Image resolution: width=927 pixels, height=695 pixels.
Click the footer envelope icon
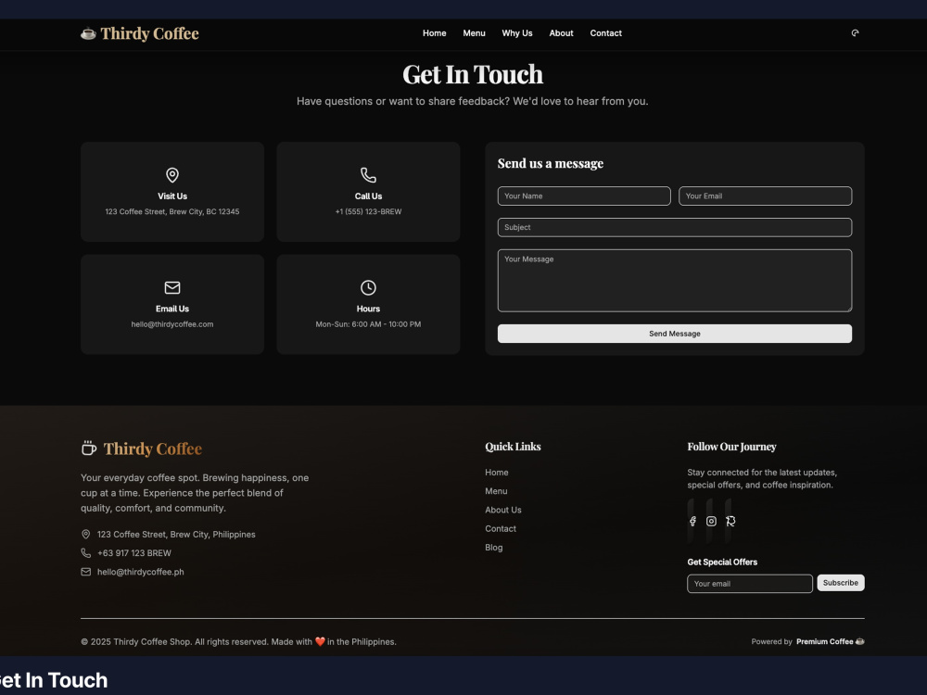coord(85,572)
